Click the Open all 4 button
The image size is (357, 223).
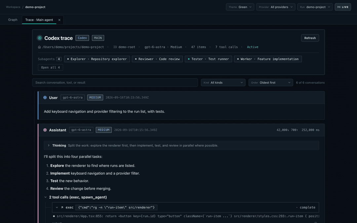coord(50,68)
